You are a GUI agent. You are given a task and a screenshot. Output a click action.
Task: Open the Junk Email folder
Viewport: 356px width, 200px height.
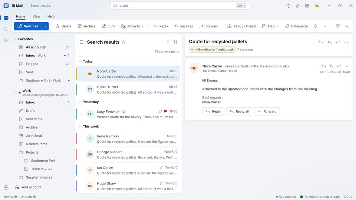44,136
